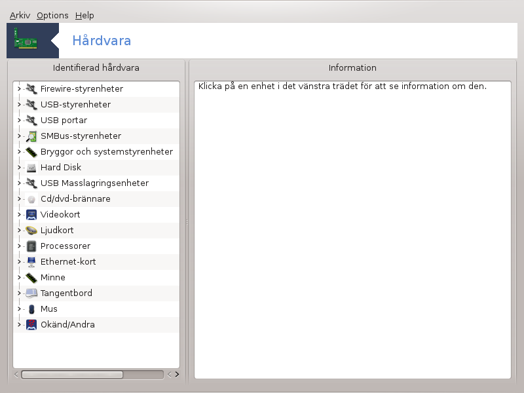Expand the Videokort tree node
The image size is (524, 393).
click(19, 215)
